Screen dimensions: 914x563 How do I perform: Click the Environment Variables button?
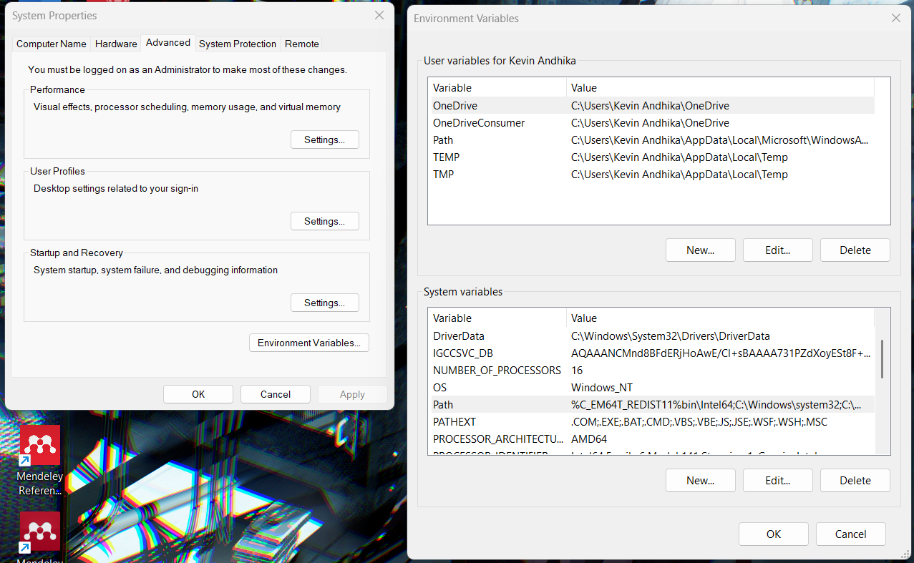[309, 343]
